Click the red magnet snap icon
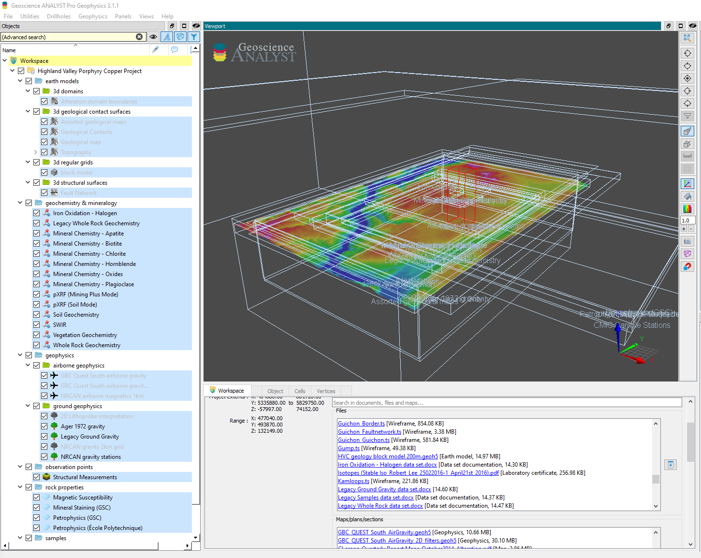 [687, 266]
